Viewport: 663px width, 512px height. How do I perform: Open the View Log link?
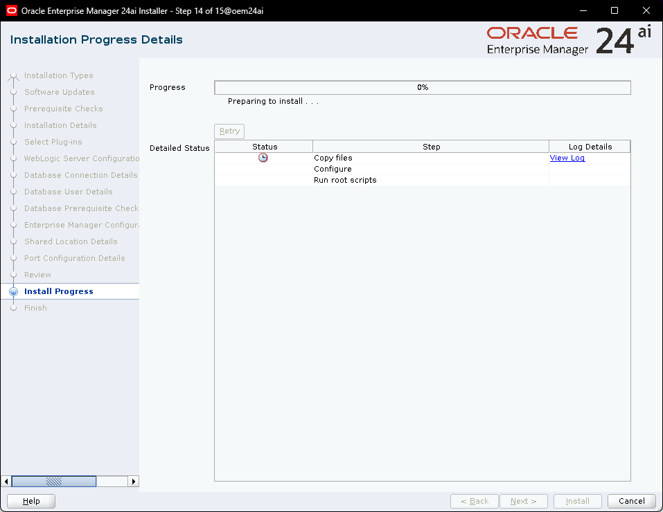[x=567, y=158]
